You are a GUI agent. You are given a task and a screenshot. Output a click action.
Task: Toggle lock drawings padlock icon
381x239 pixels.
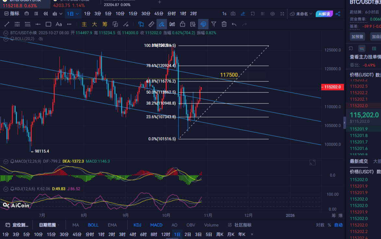tap(183, 24)
